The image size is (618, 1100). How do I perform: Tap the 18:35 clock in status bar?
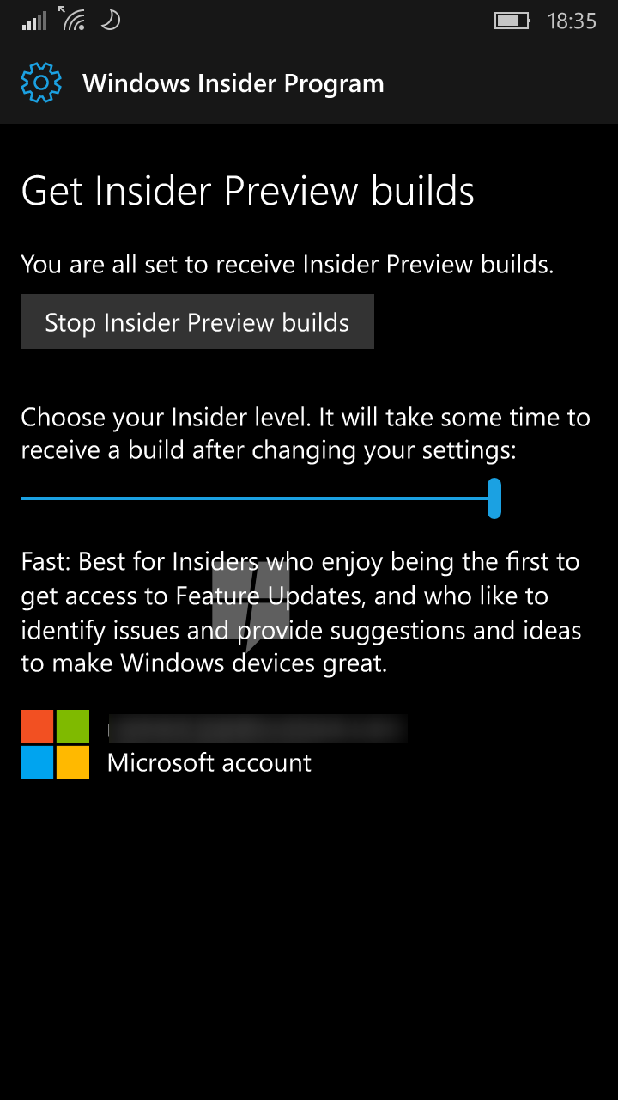[572, 21]
